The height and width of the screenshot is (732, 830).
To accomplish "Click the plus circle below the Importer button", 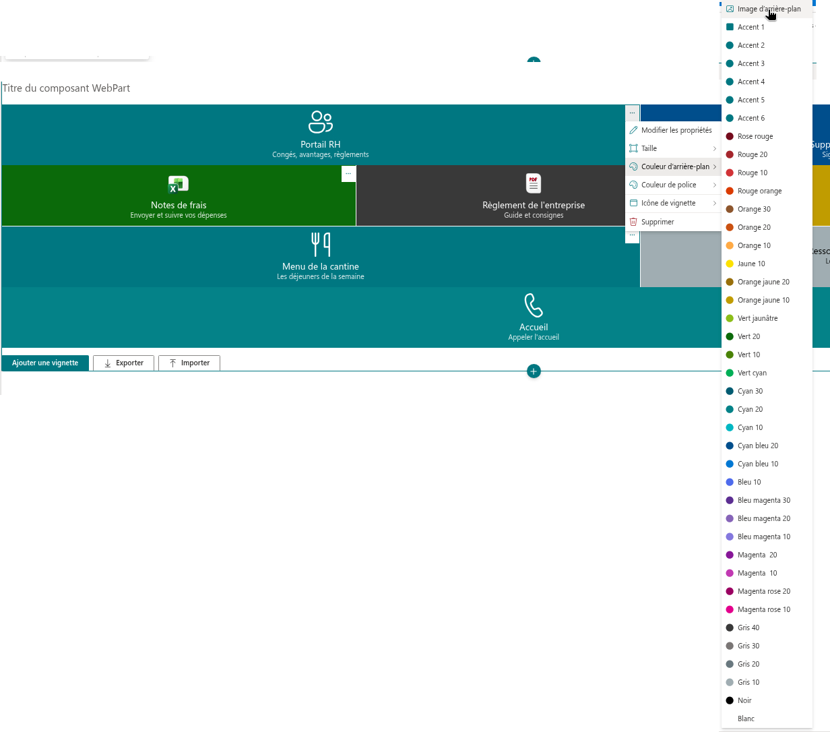I will pyautogui.click(x=534, y=371).
